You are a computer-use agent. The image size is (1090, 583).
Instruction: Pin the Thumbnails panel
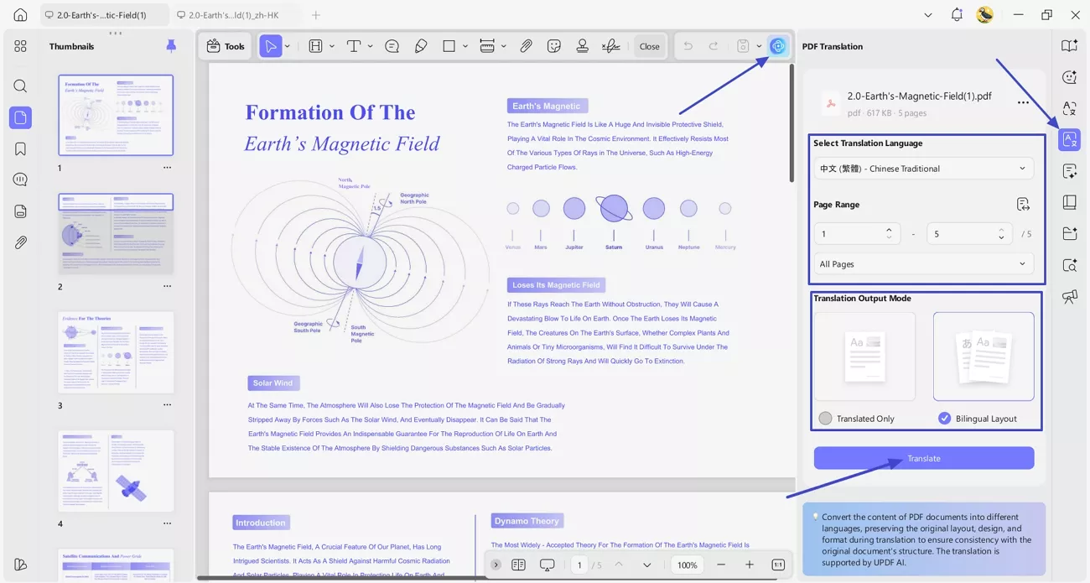(171, 46)
